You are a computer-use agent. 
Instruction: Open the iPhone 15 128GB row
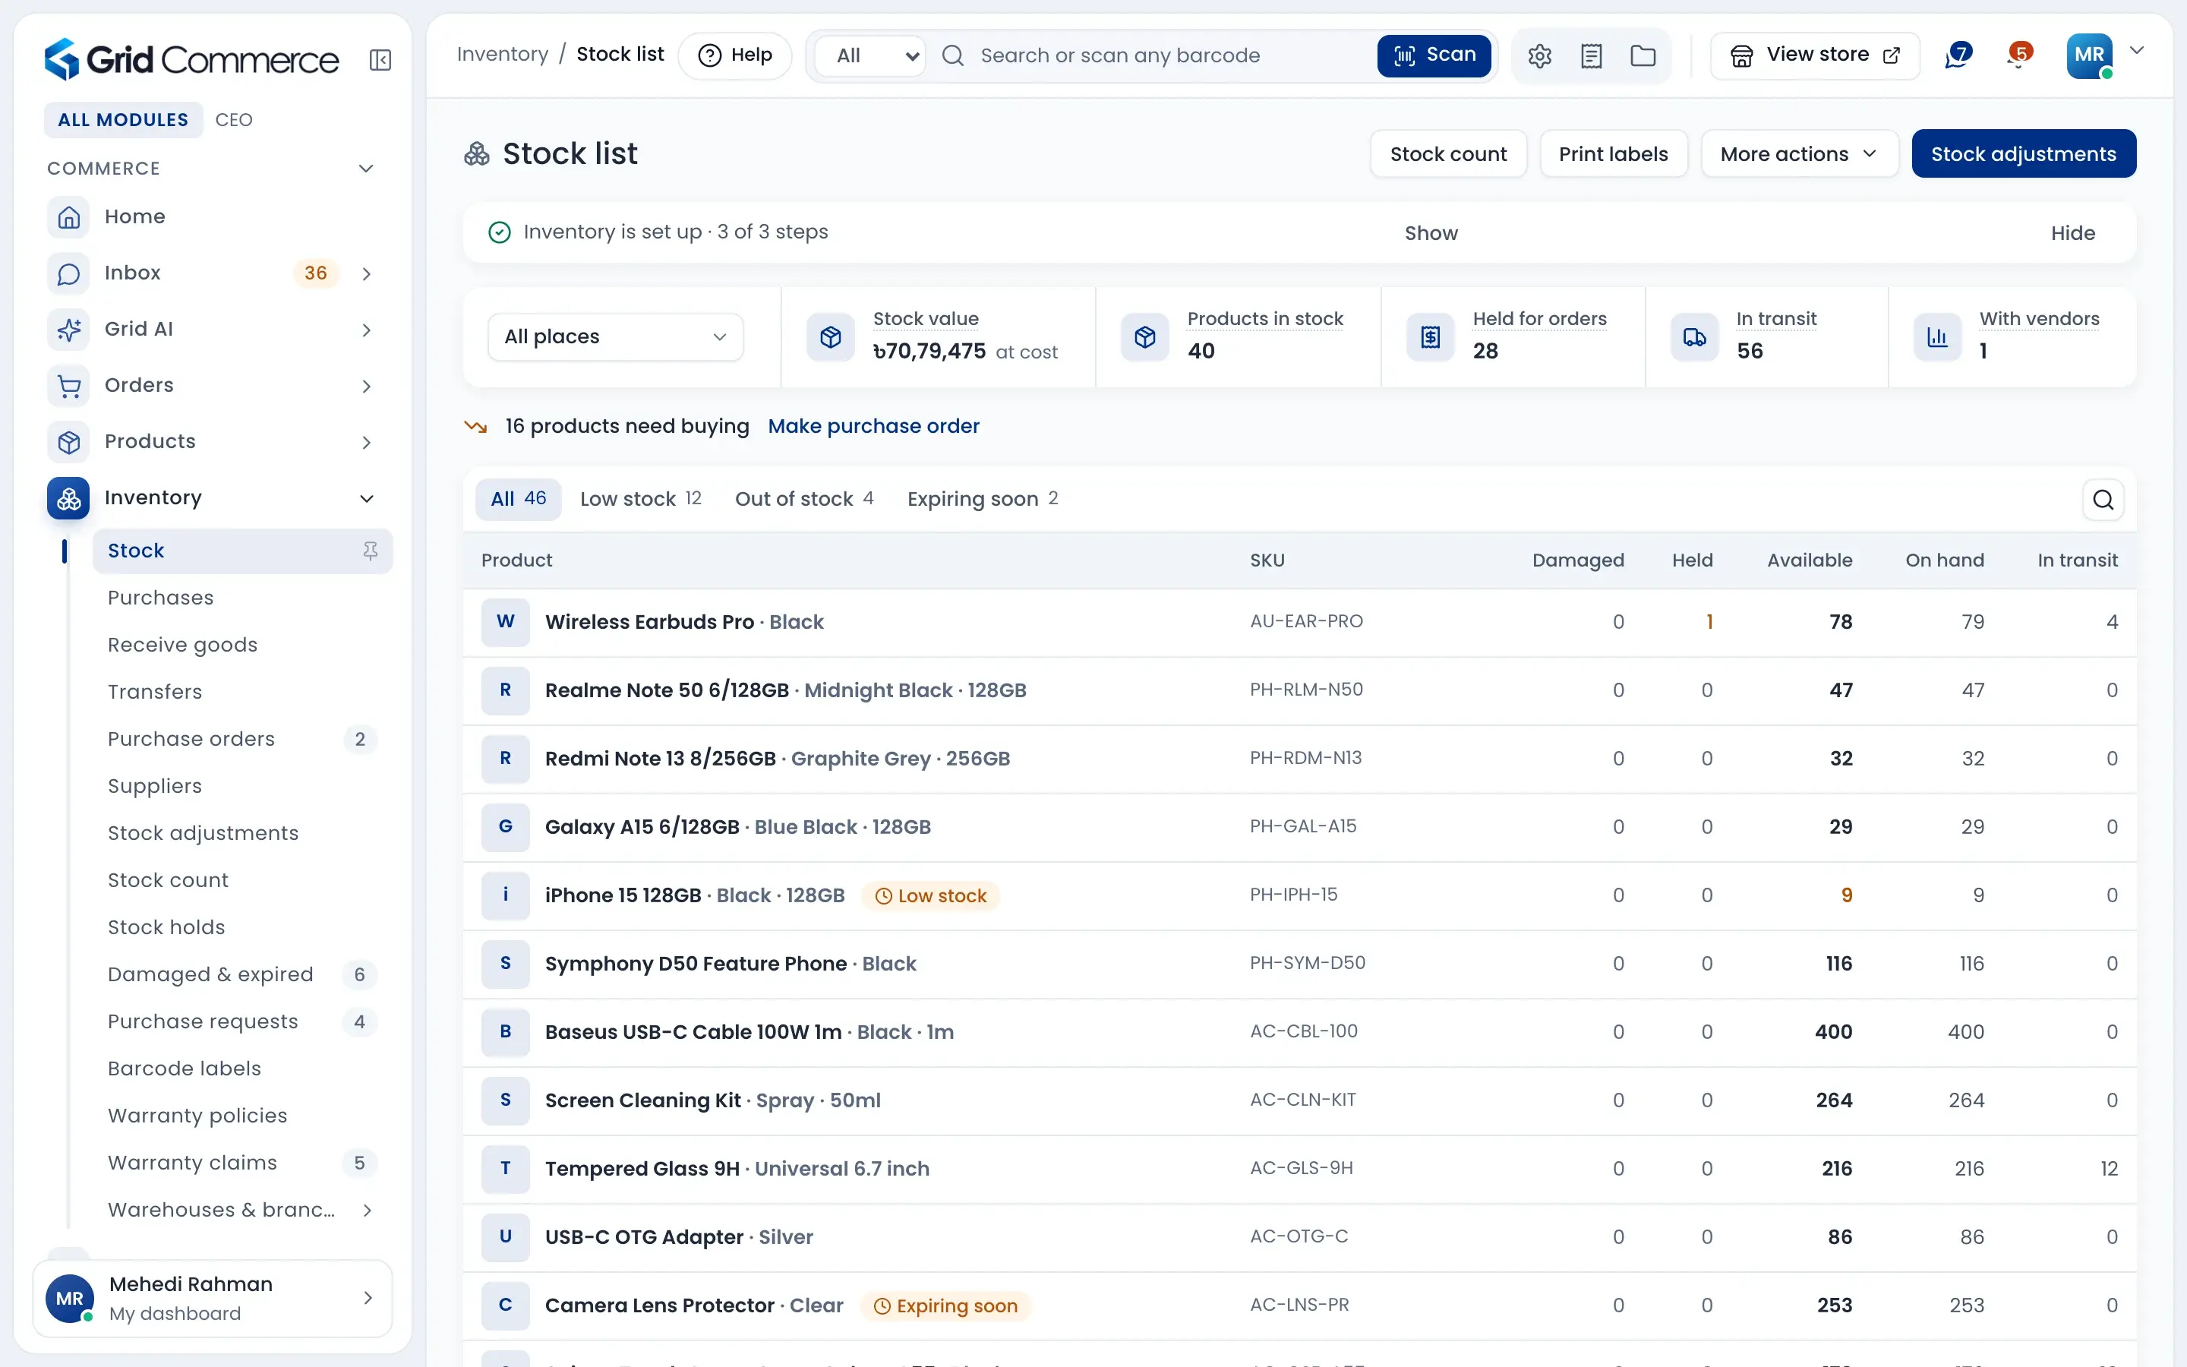coord(1299,895)
